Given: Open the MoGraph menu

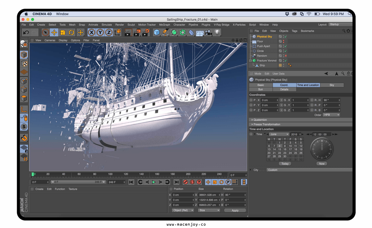Looking at the screenshot, I should click(165, 25).
